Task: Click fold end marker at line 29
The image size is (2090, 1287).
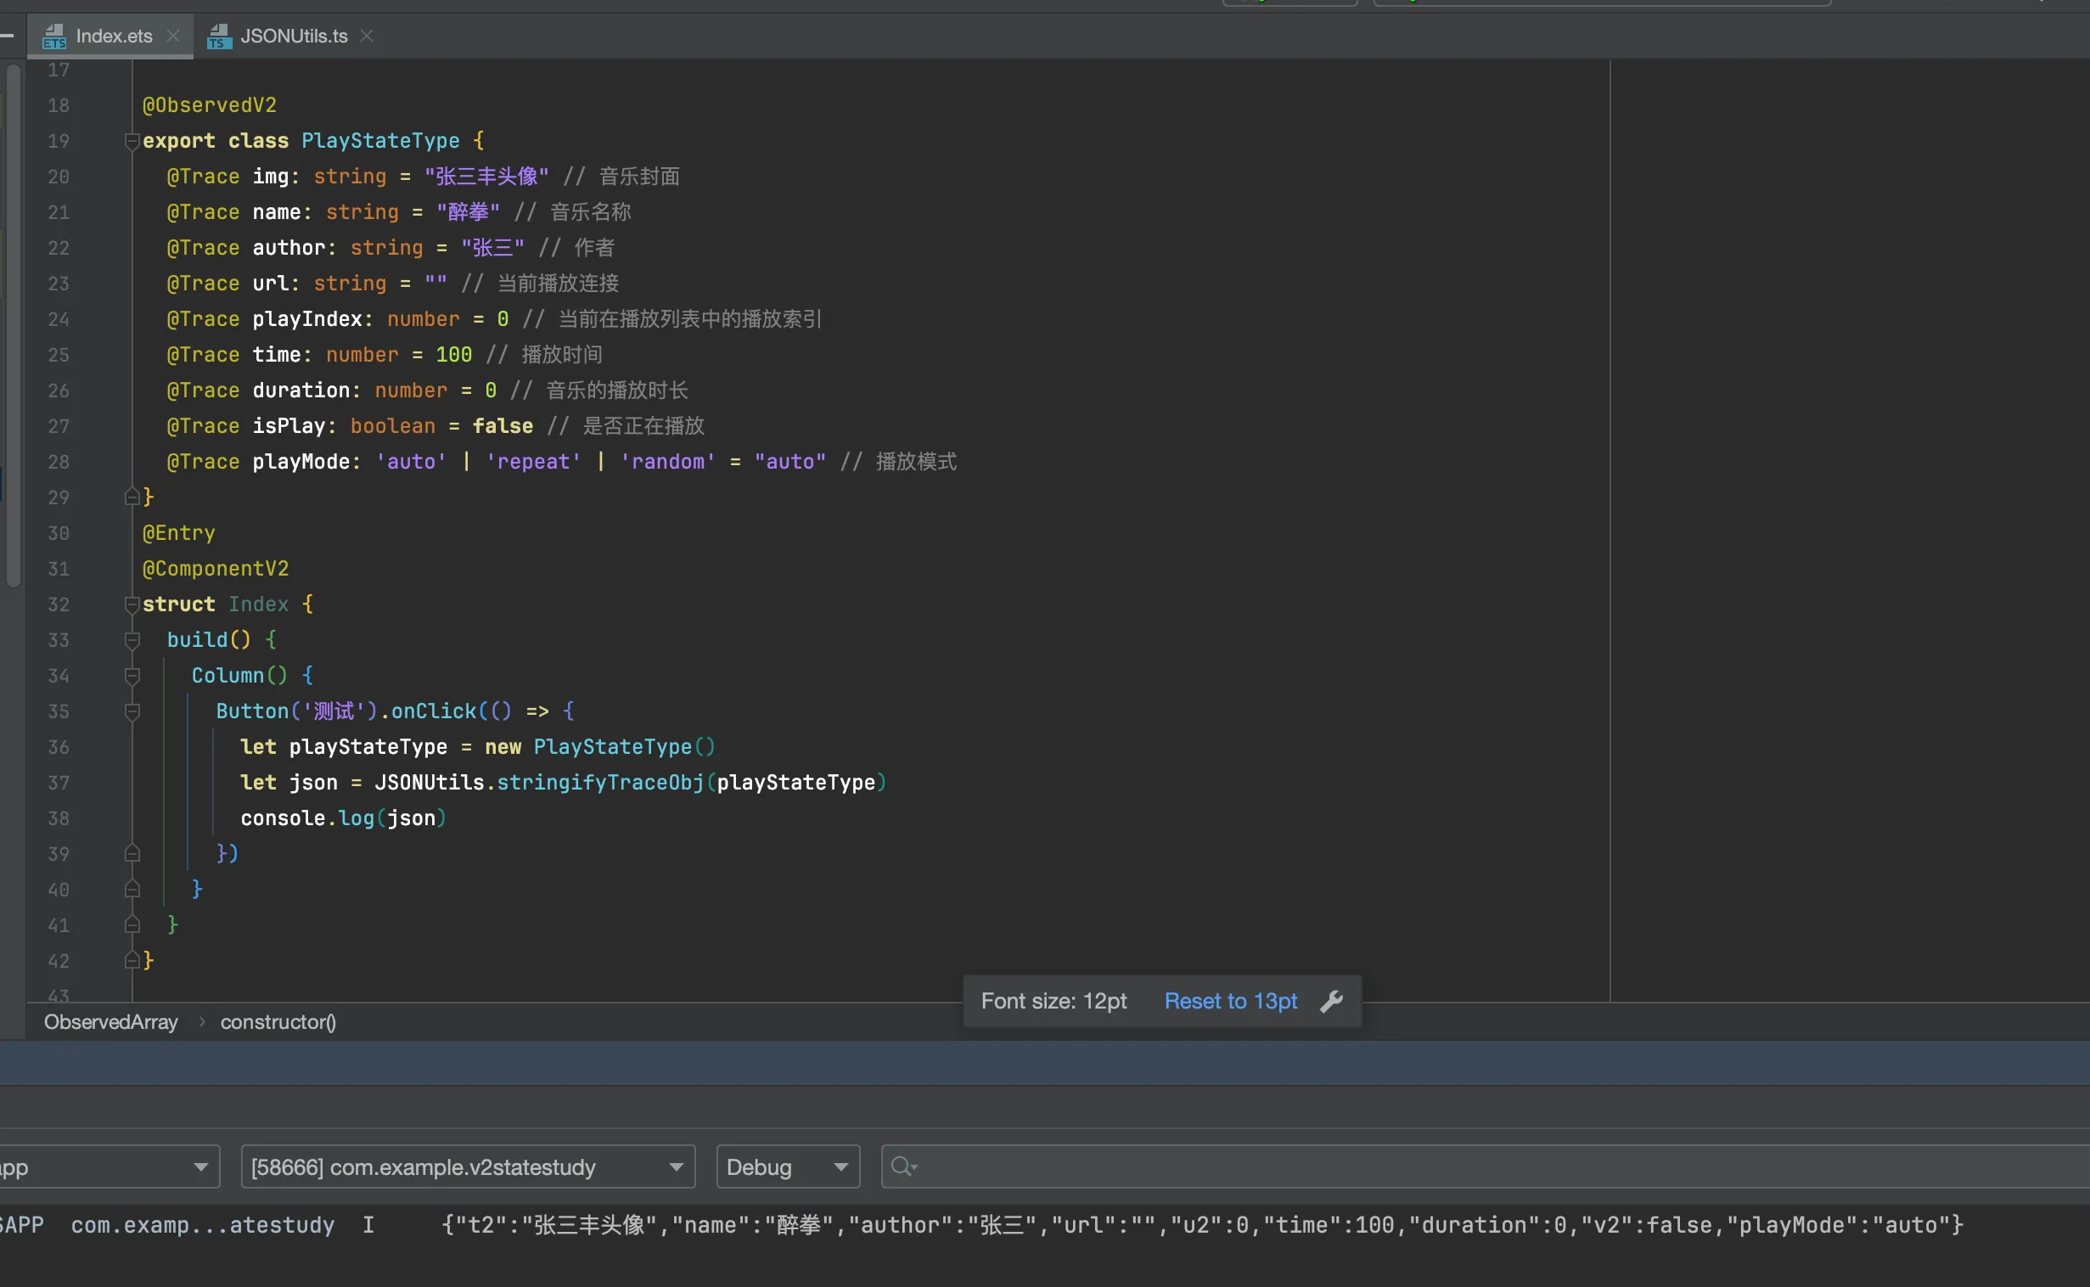Action: [x=132, y=497]
